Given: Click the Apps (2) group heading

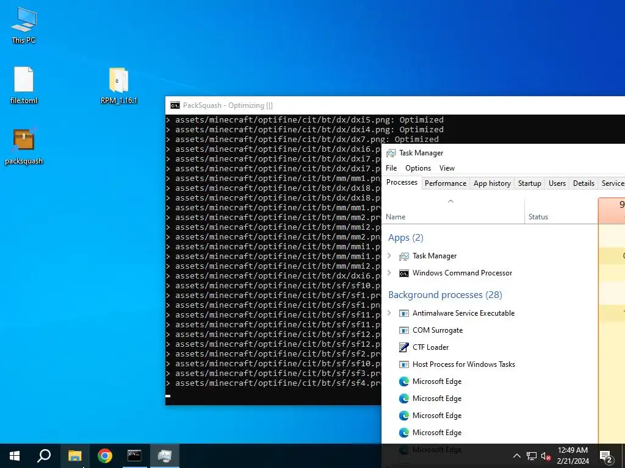Looking at the screenshot, I should [x=406, y=238].
